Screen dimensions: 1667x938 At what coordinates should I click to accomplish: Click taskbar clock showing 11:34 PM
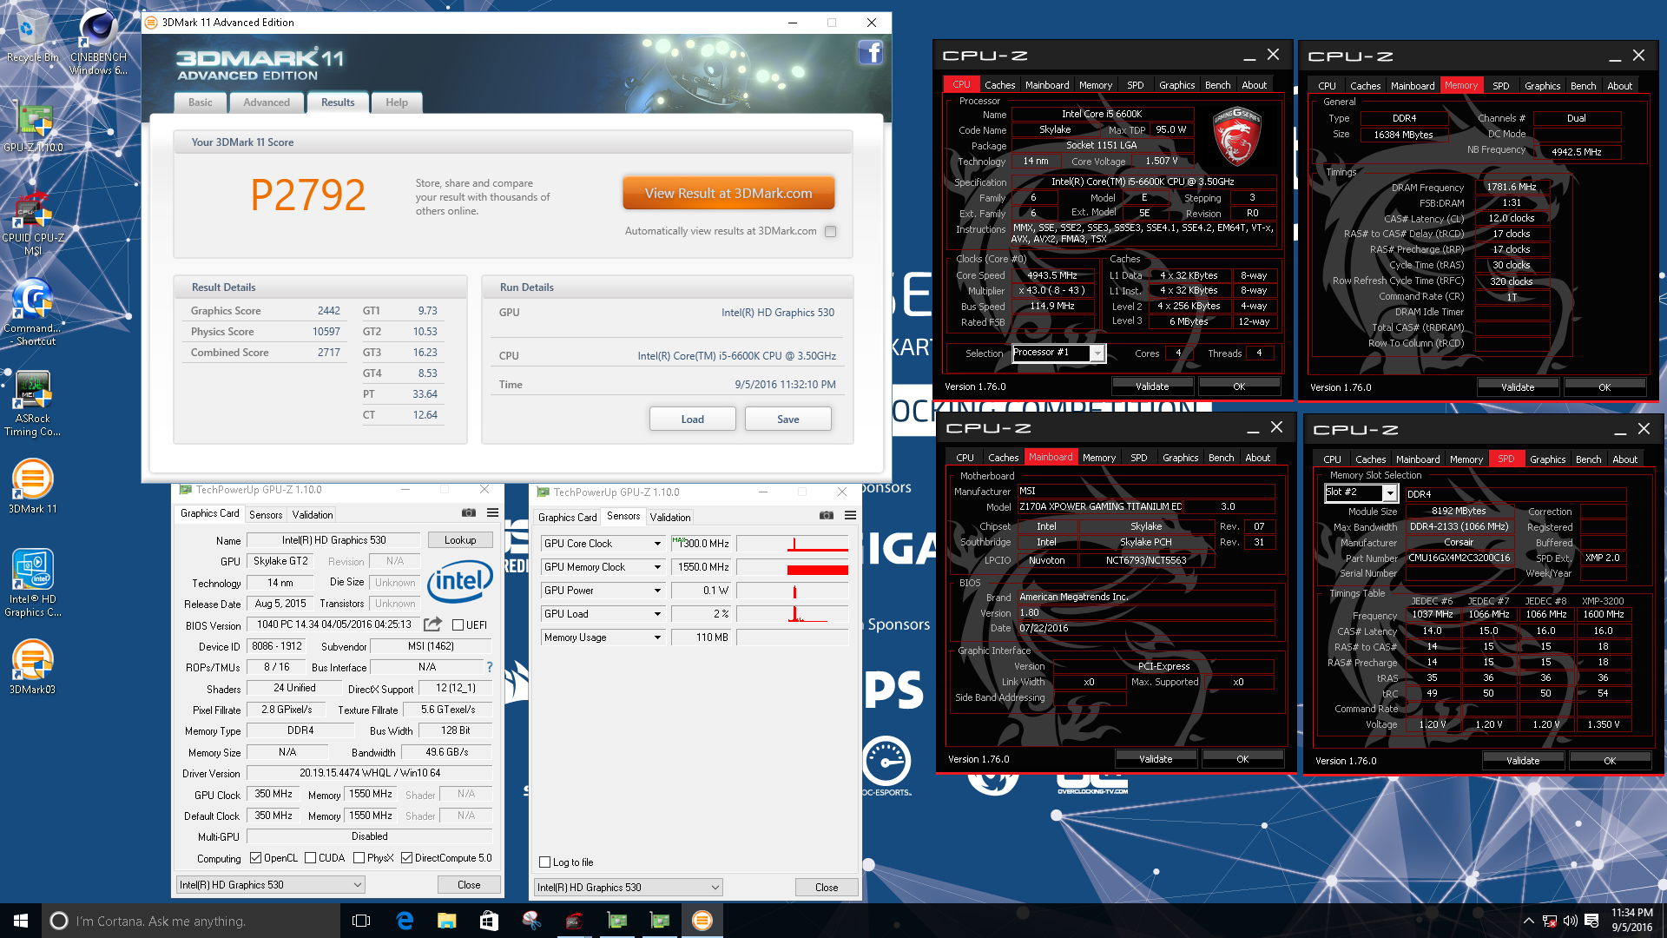[1631, 921]
